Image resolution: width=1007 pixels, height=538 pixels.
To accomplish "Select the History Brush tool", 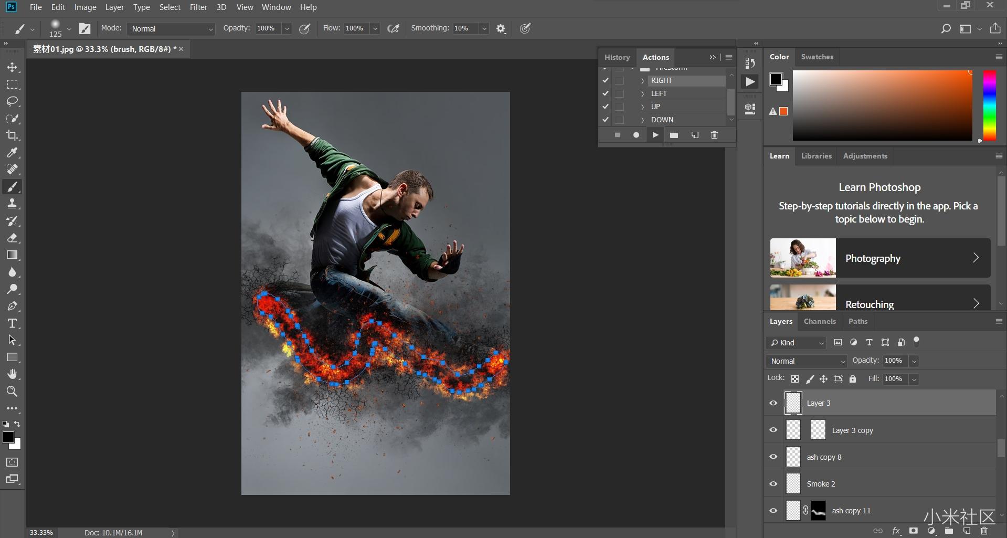I will coord(13,221).
